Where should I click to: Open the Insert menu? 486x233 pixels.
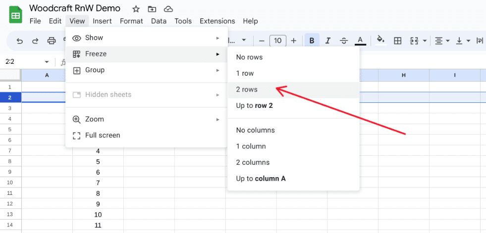click(102, 21)
